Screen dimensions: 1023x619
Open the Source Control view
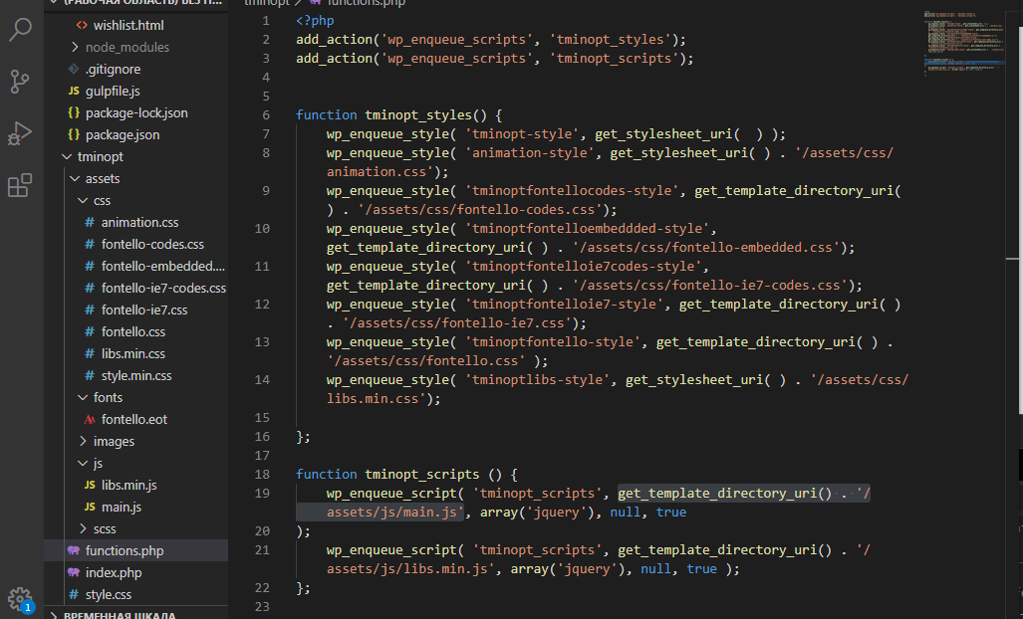pos(20,82)
